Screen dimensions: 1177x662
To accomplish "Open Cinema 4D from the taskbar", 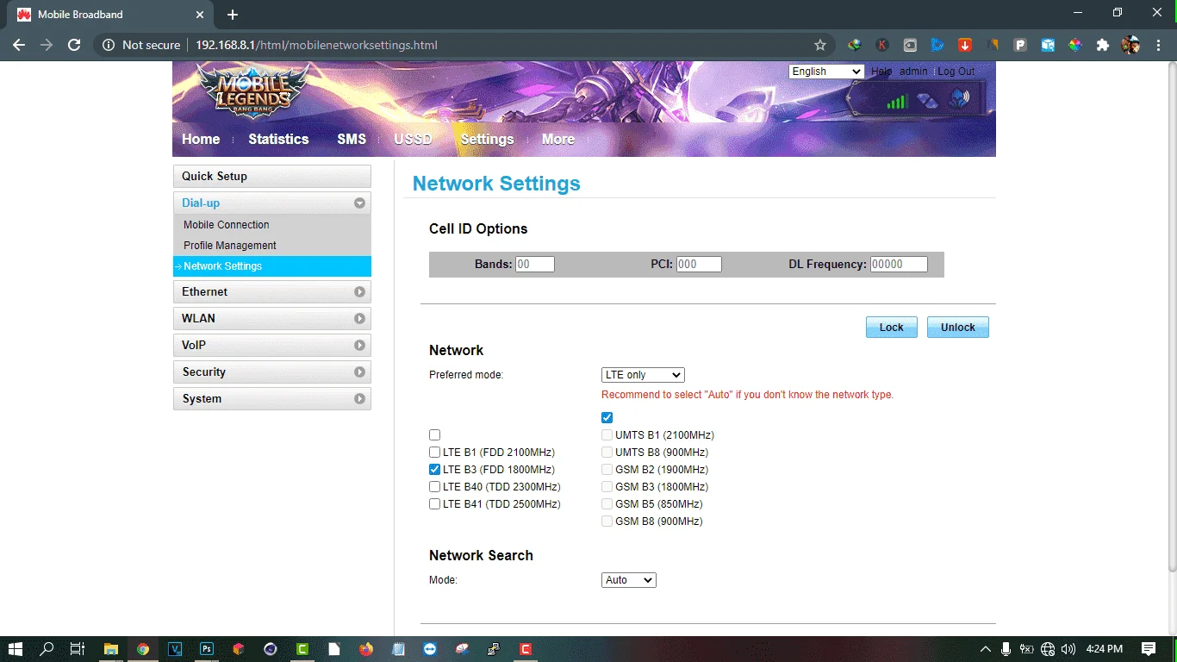I will coord(271,649).
